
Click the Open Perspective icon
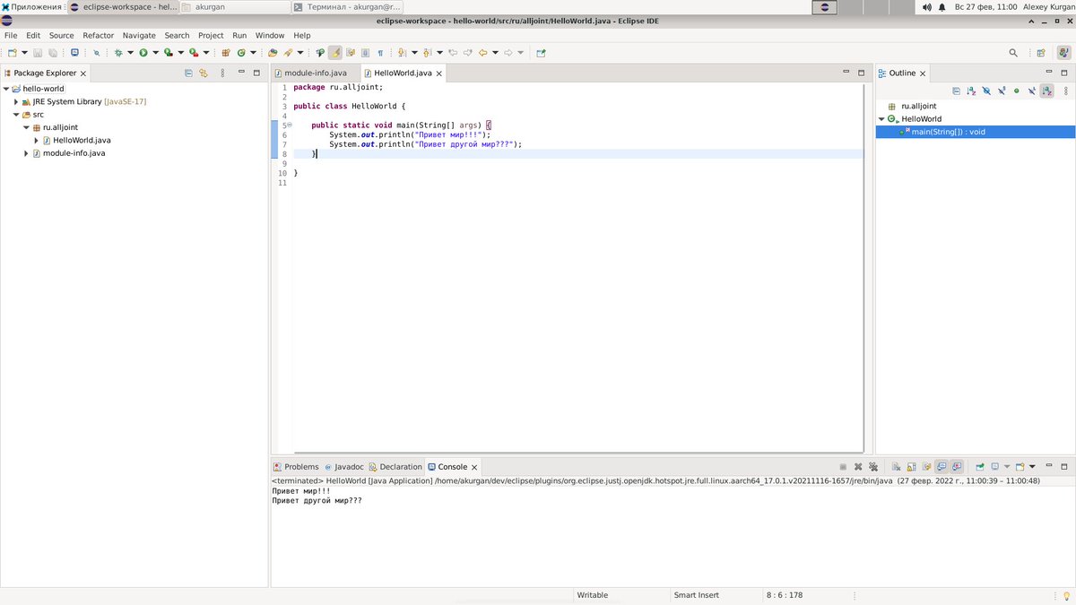tap(1041, 53)
